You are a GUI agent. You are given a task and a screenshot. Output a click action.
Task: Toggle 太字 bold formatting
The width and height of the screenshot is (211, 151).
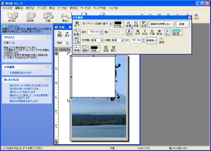click(x=138, y=32)
